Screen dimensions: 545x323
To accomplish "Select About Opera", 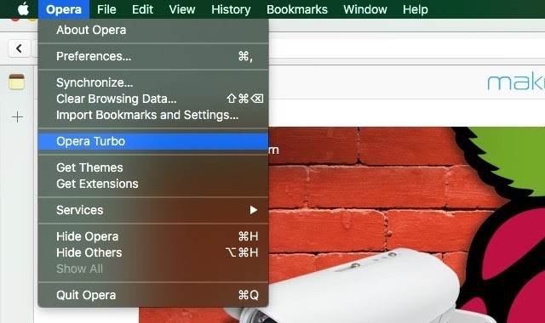I will pyautogui.click(x=153, y=31).
